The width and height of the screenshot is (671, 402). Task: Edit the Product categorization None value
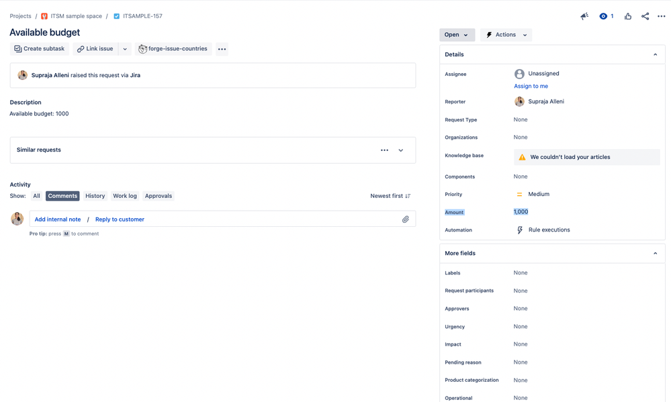[x=521, y=381]
